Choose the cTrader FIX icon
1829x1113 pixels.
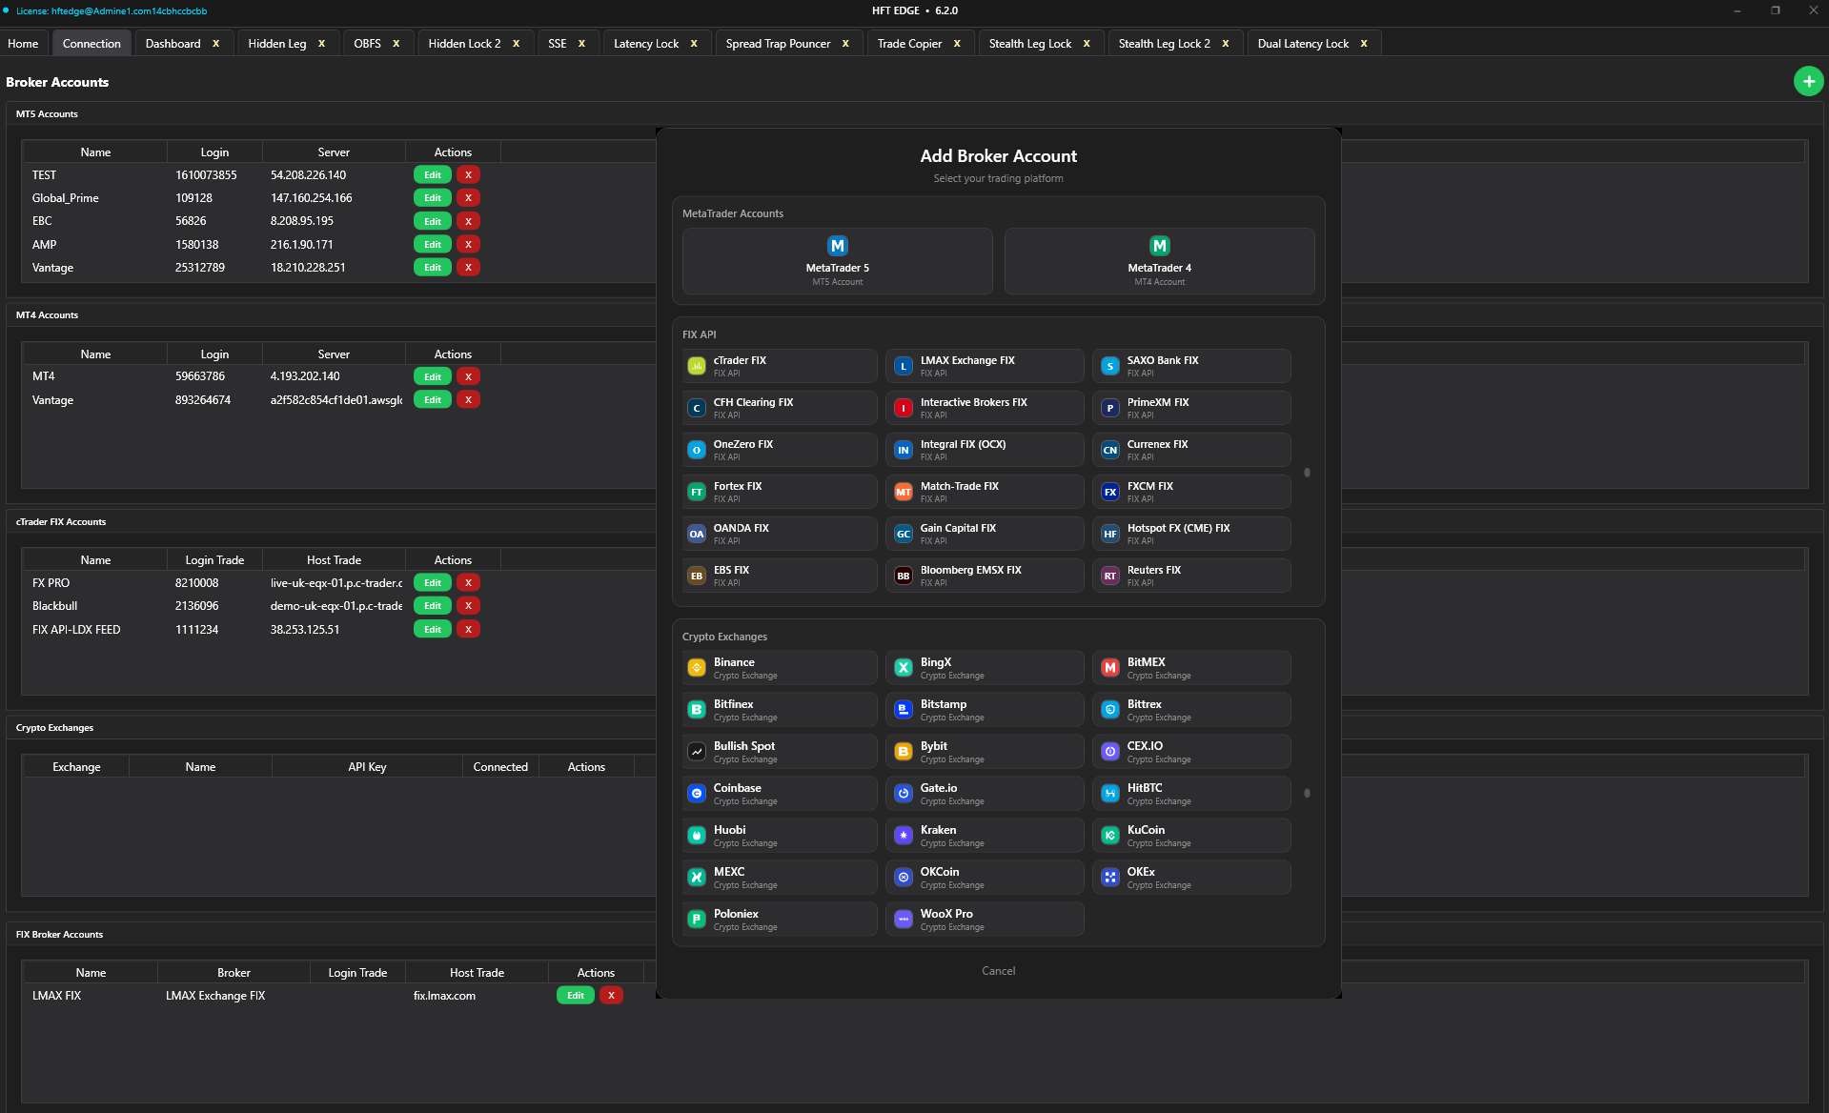[697, 366]
